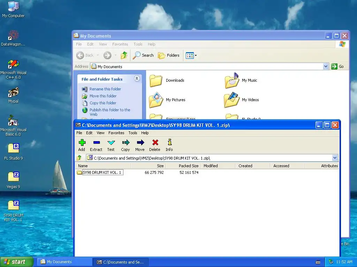Select Microsoft Visual C++ 6.0 icon
Image resolution: width=357 pixels, height=267 pixels.
click(x=13, y=69)
